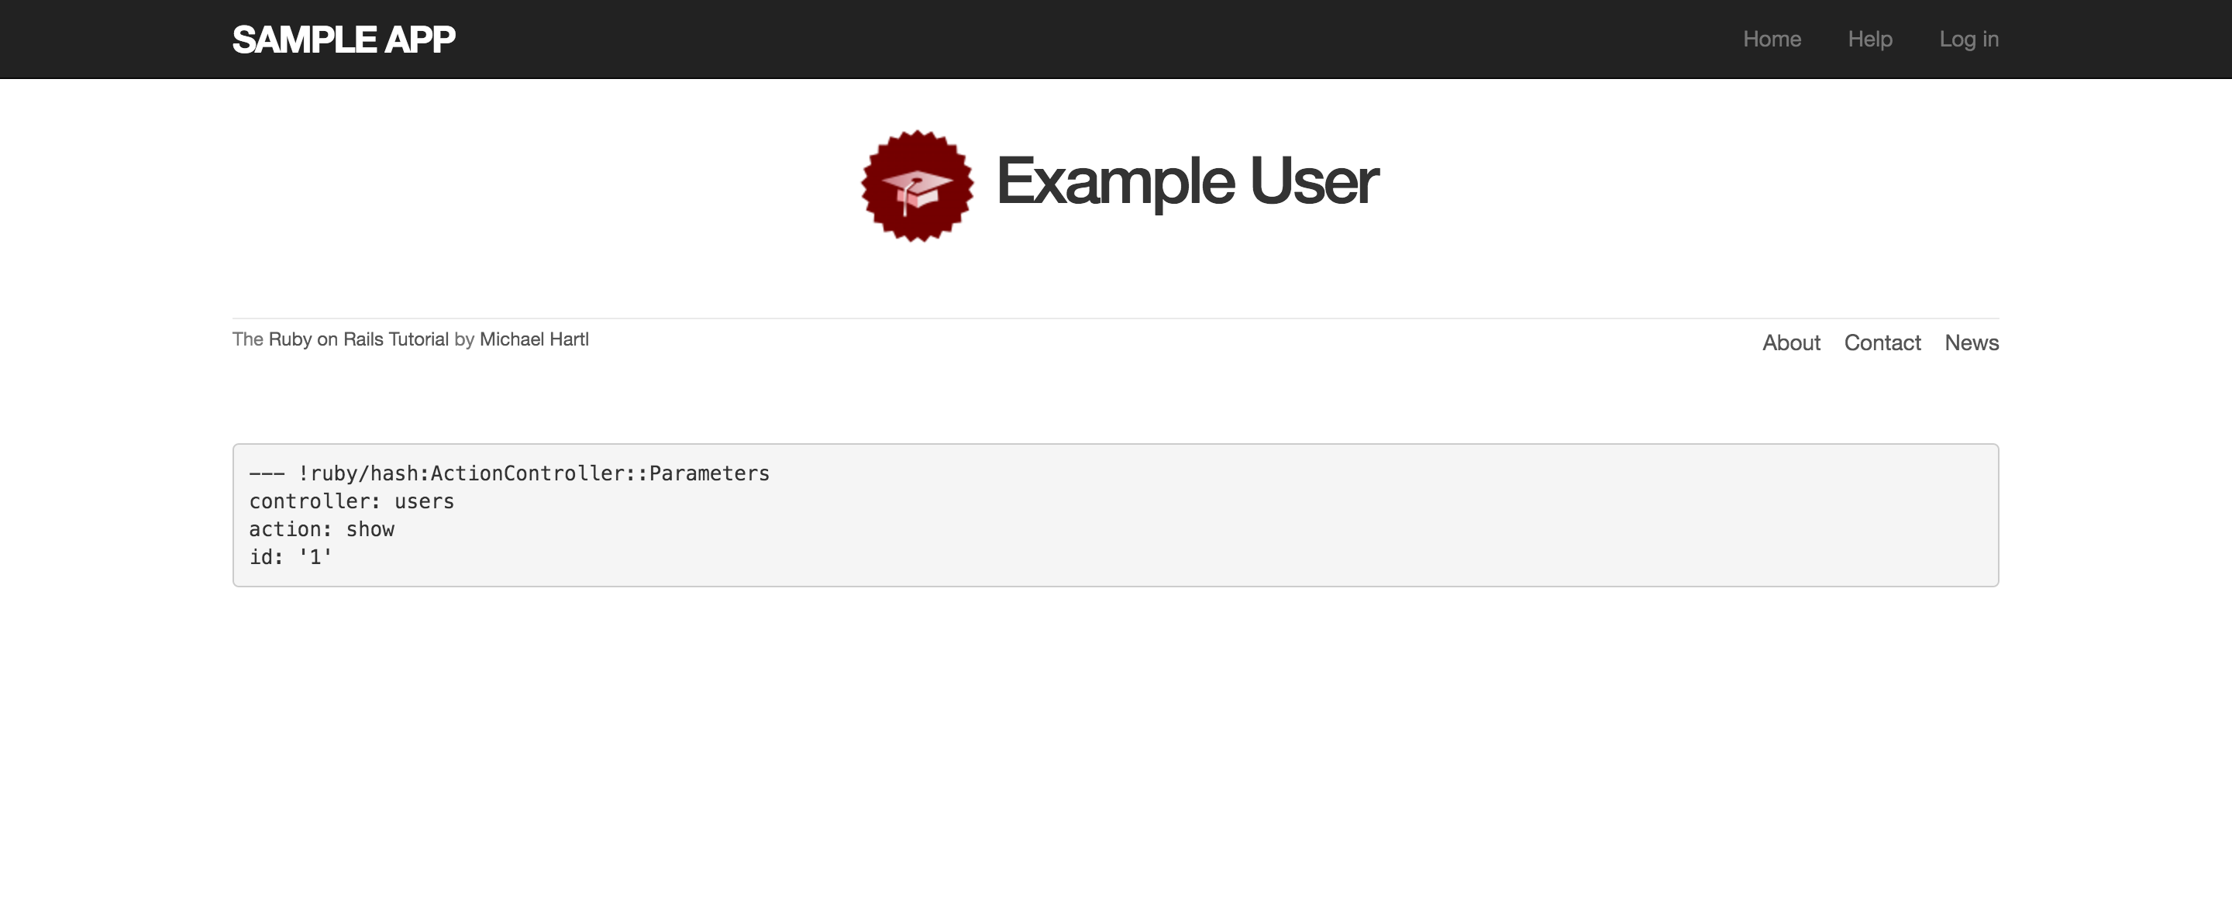This screenshot has height=905, width=2232.
Task: Click the "id" key in debug output
Action: tap(261, 557)
